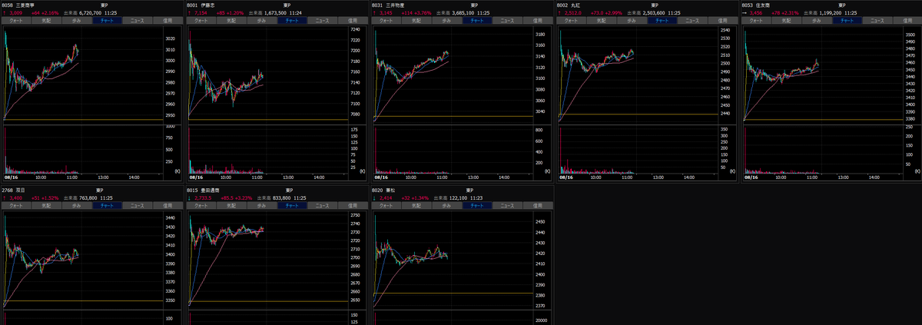The width and height of the screenshot is (922, 325).
Task: Open 信用 tab in 双日 2768 panel
Action: tap(167, 206)
